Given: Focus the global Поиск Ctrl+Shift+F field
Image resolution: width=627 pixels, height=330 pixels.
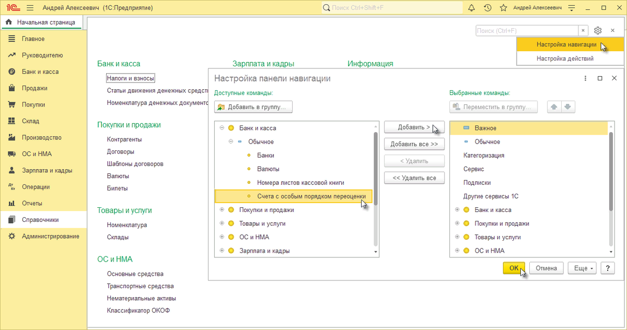Looking at the screenshot, I should (391, 8).
